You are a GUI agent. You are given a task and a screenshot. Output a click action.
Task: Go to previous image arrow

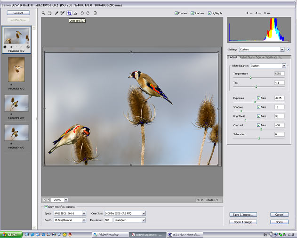point(198,200)
